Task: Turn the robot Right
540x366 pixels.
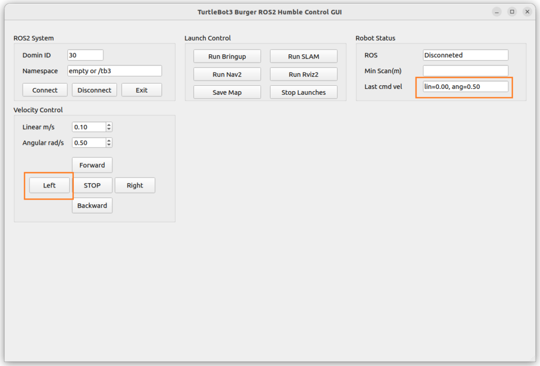Action: pyautogui.click(x=134, y=185)
